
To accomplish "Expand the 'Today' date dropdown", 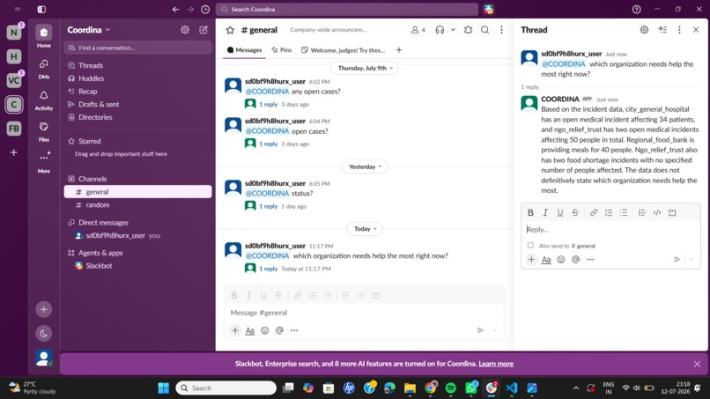I will point(365,229).
